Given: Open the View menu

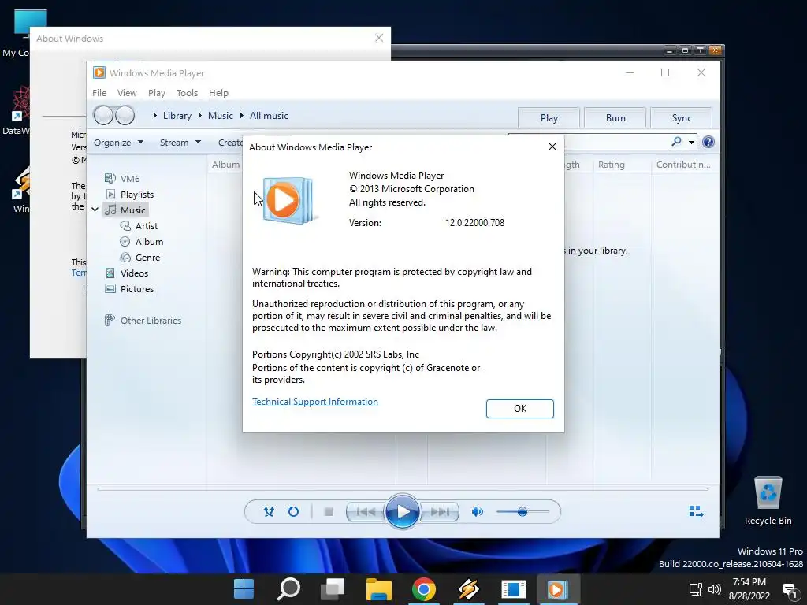Looking at the screenshot, I should click(x=127, y=93).
